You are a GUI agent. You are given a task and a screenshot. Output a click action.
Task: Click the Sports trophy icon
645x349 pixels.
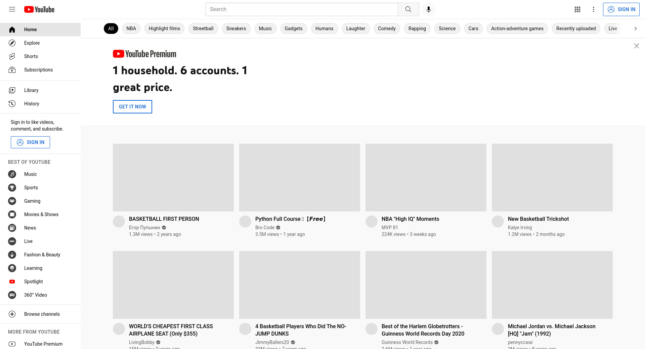(x=12, y=188)
